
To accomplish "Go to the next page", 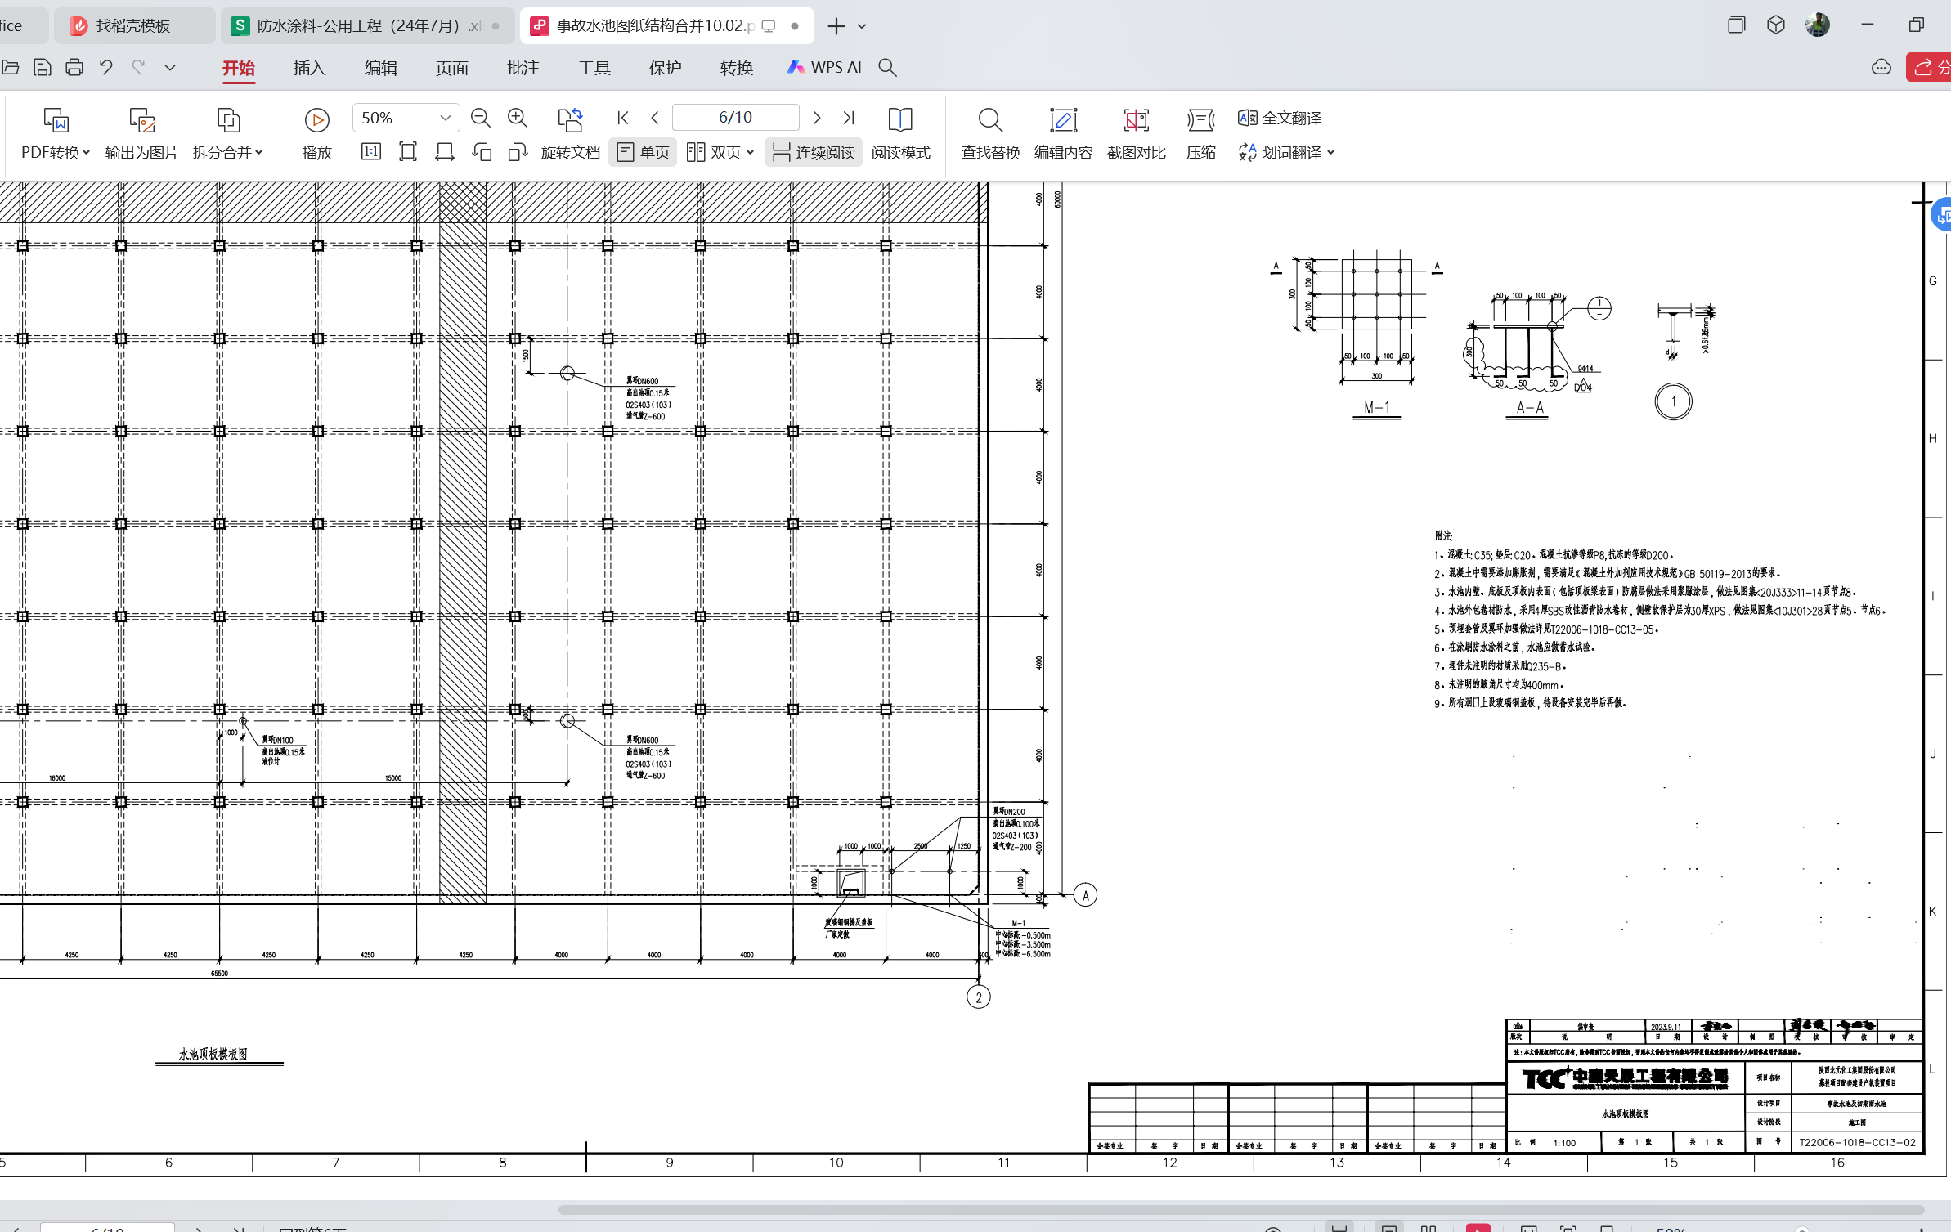I will coord(816,118).
